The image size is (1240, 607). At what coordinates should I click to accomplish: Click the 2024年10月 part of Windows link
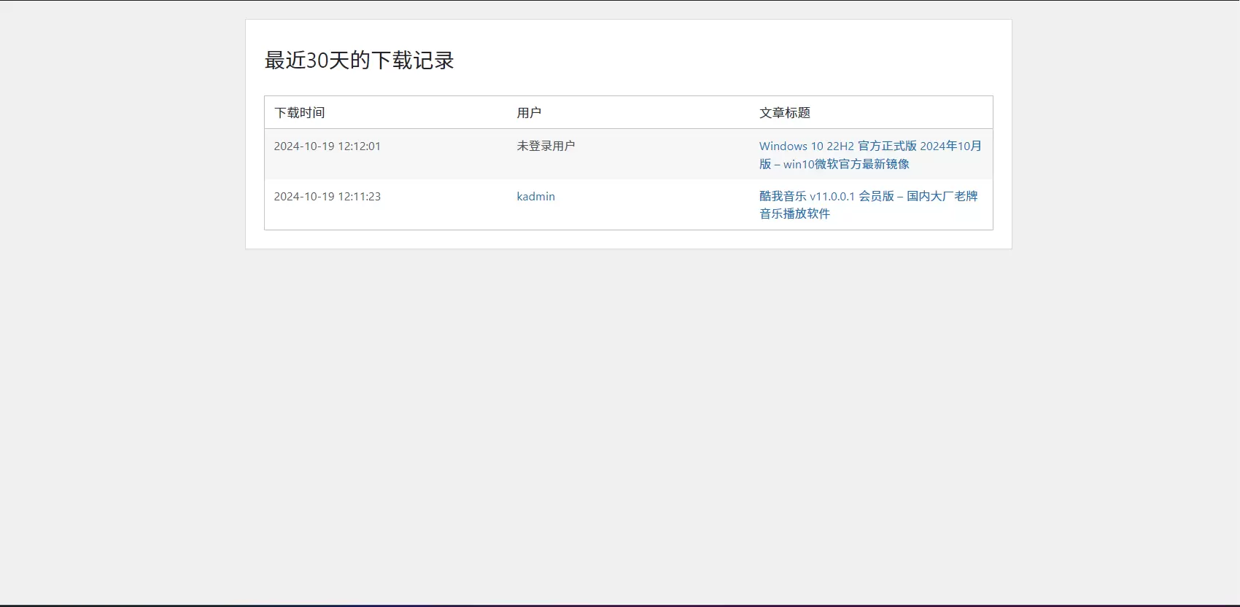tap(950, 146)
